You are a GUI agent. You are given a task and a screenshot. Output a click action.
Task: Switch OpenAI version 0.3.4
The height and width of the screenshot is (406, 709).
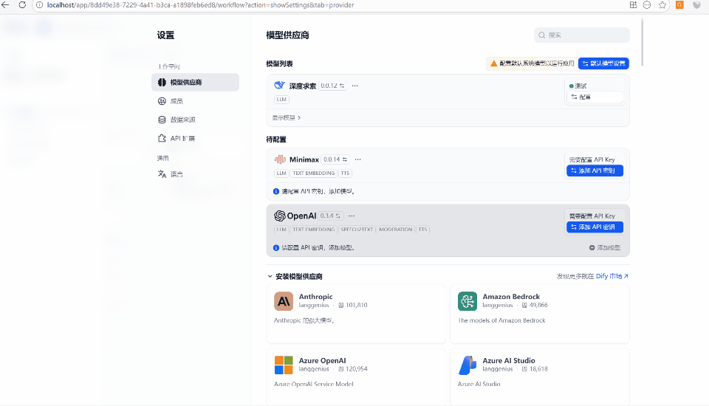tap(331, 216)
